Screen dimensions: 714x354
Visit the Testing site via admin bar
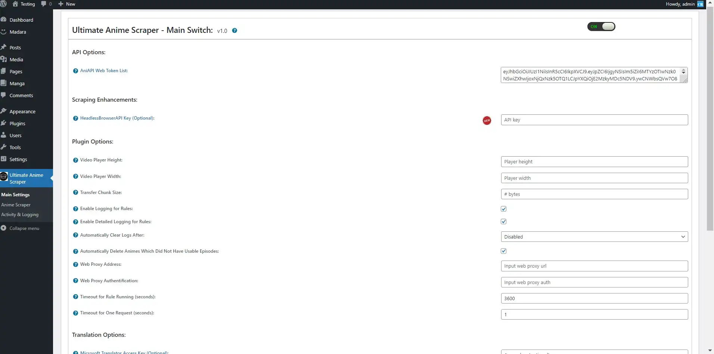coord(24,4)
